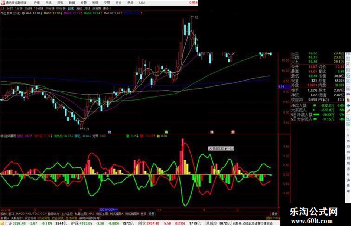Click the 1-minute shortcut in right sidebar

click(x=348, y=130)
